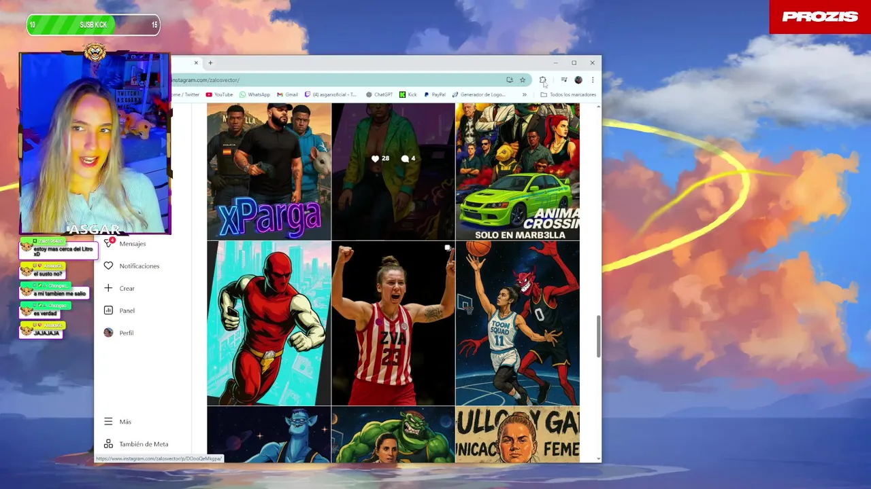Open media control icon in toolbar
Image resolution: width=871 pixels, height=489 pixels.
[x=563, y=80]
